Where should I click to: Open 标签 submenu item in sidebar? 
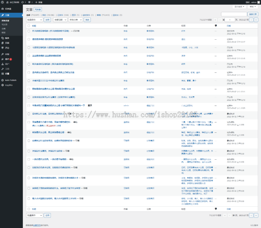[3, 33]
